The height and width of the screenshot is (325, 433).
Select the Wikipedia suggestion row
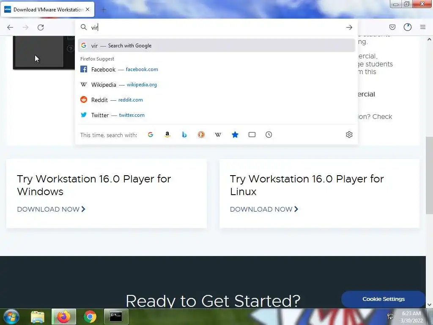(216, 85)
